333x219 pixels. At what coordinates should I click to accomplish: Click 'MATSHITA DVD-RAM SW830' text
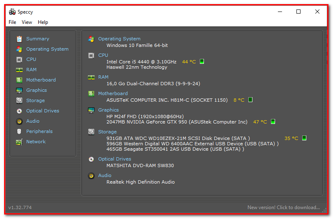[140, 165]
